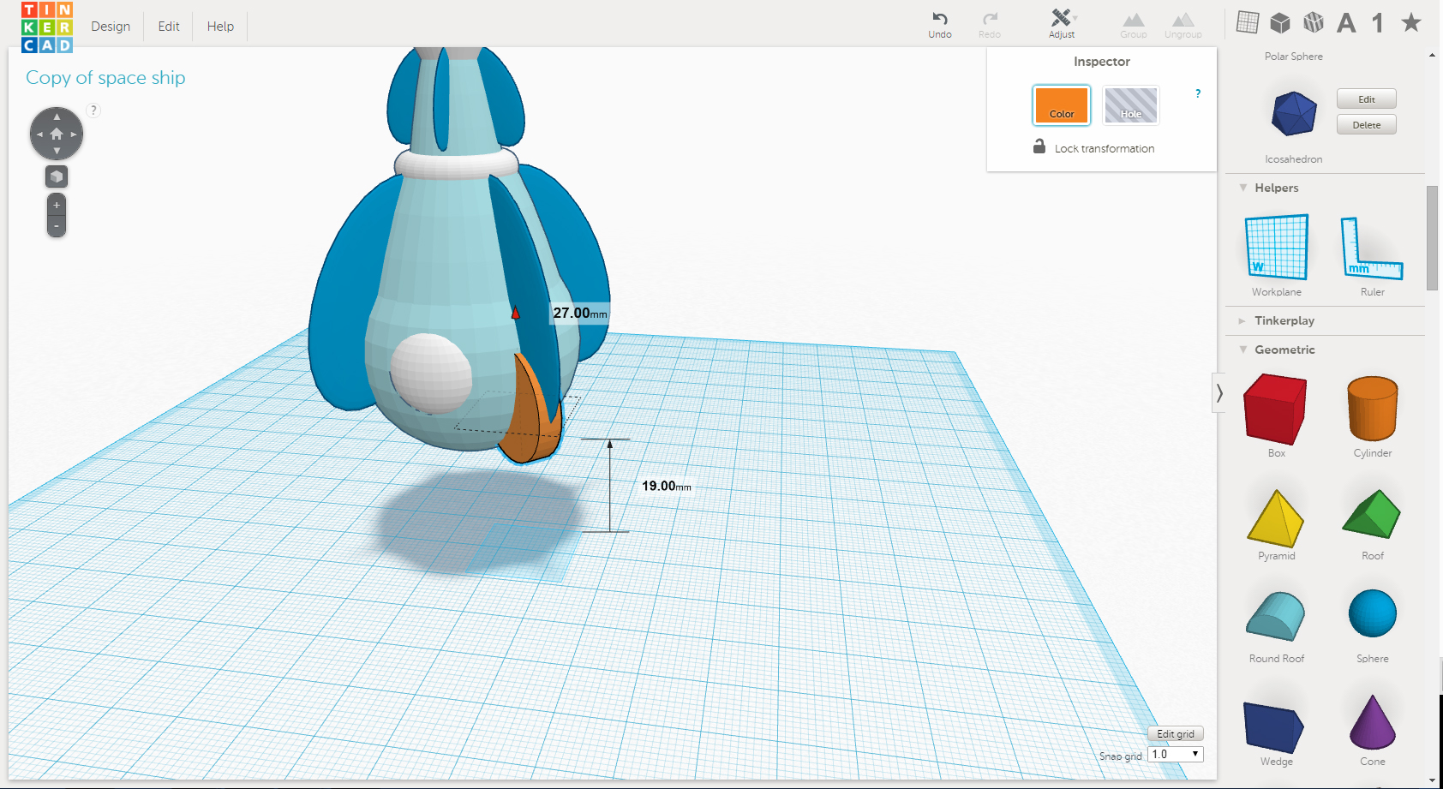Orbit view up with top arrow
The width and height of the screenshot is (1443, 789).
pyautogui.click(x=57, y=117)
